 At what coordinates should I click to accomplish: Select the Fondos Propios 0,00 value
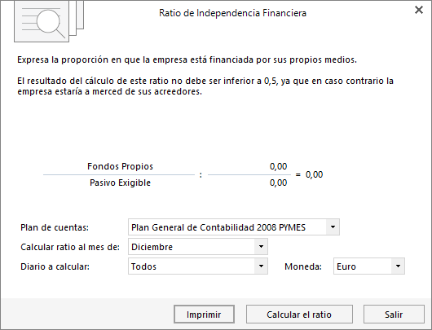(x=278, y=166)
